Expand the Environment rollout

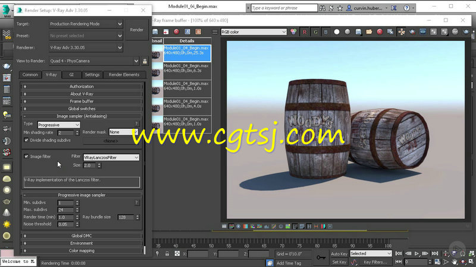[82, 243]
